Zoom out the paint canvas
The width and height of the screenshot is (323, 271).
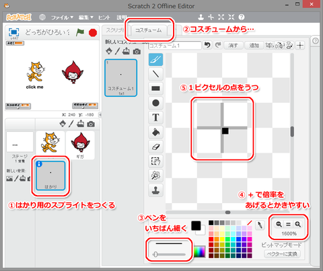pyautogui.click(x=279, y=224)
